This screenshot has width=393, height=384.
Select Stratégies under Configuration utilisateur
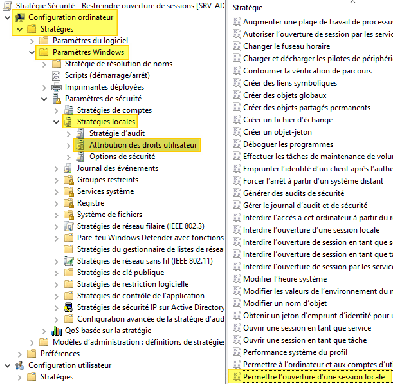tap(57, 377)
